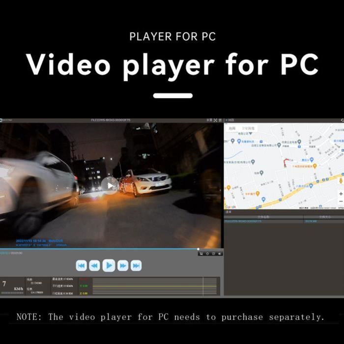Zoom out on the map

[x=341, y=201]
